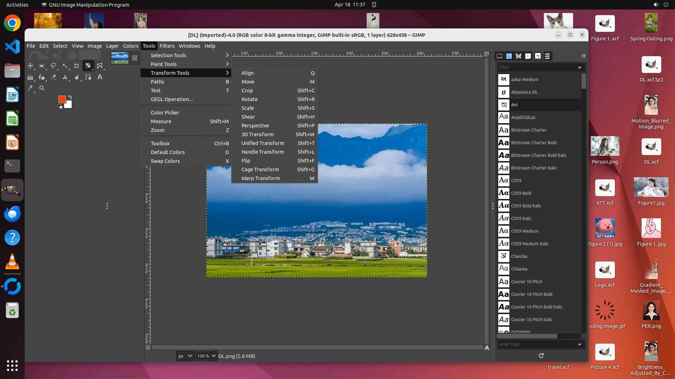Toggle zoom-on-resize button above vertical scrollbar
Viewport: 675px width, 379px height.
click(487, 54)
